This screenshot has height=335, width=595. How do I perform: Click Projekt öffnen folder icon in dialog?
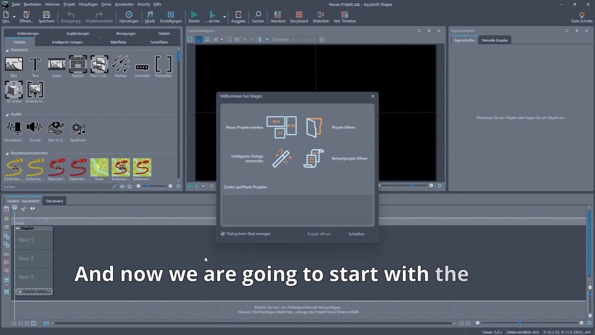point(314,127)
